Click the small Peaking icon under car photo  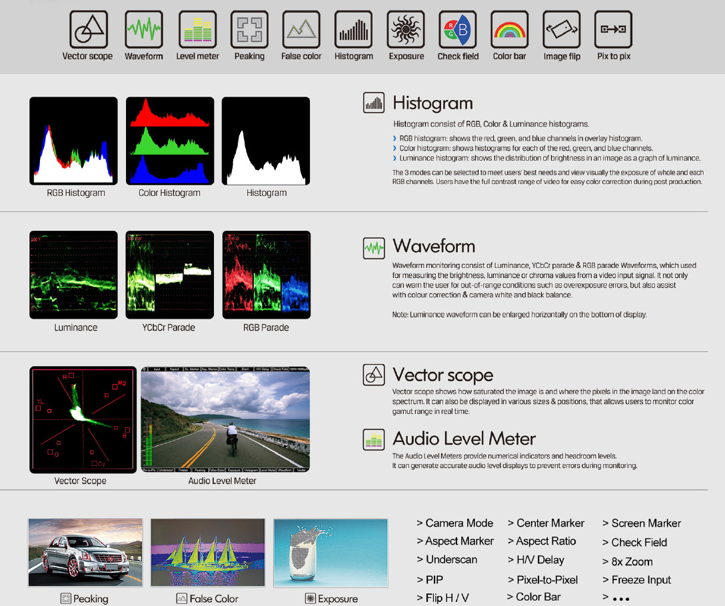click(x=66, y=599)
